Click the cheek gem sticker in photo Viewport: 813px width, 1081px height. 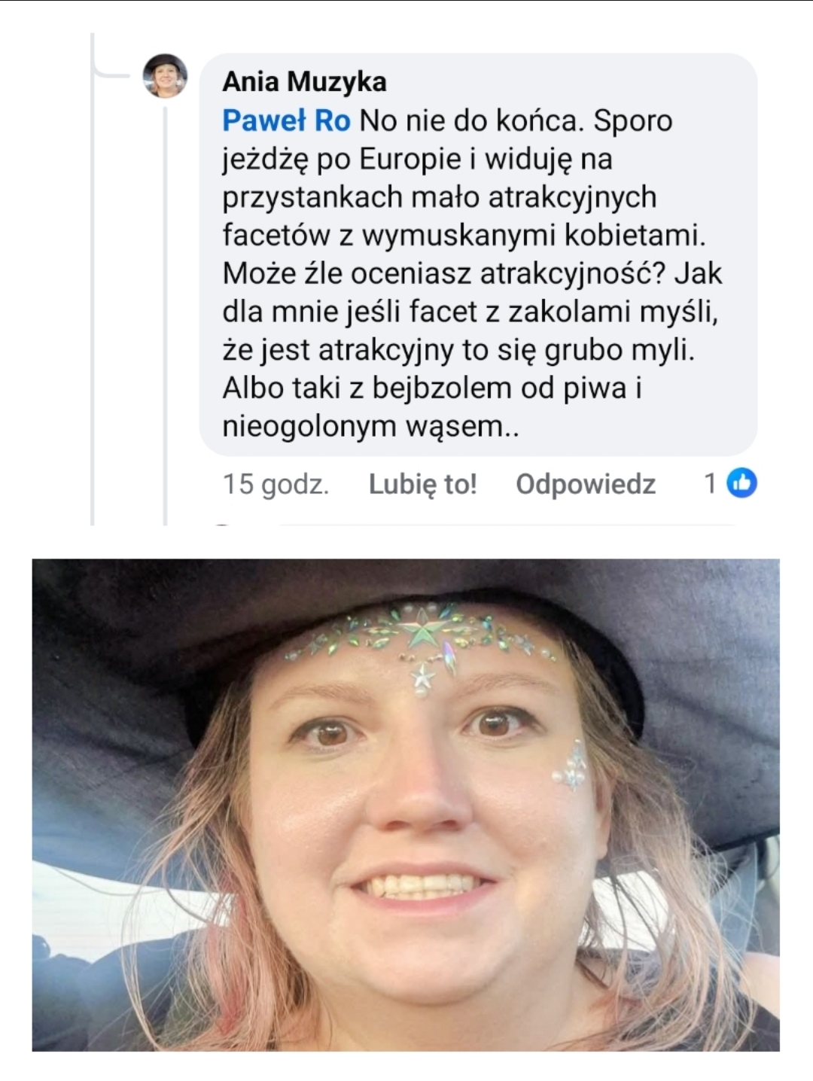[572, 767]
